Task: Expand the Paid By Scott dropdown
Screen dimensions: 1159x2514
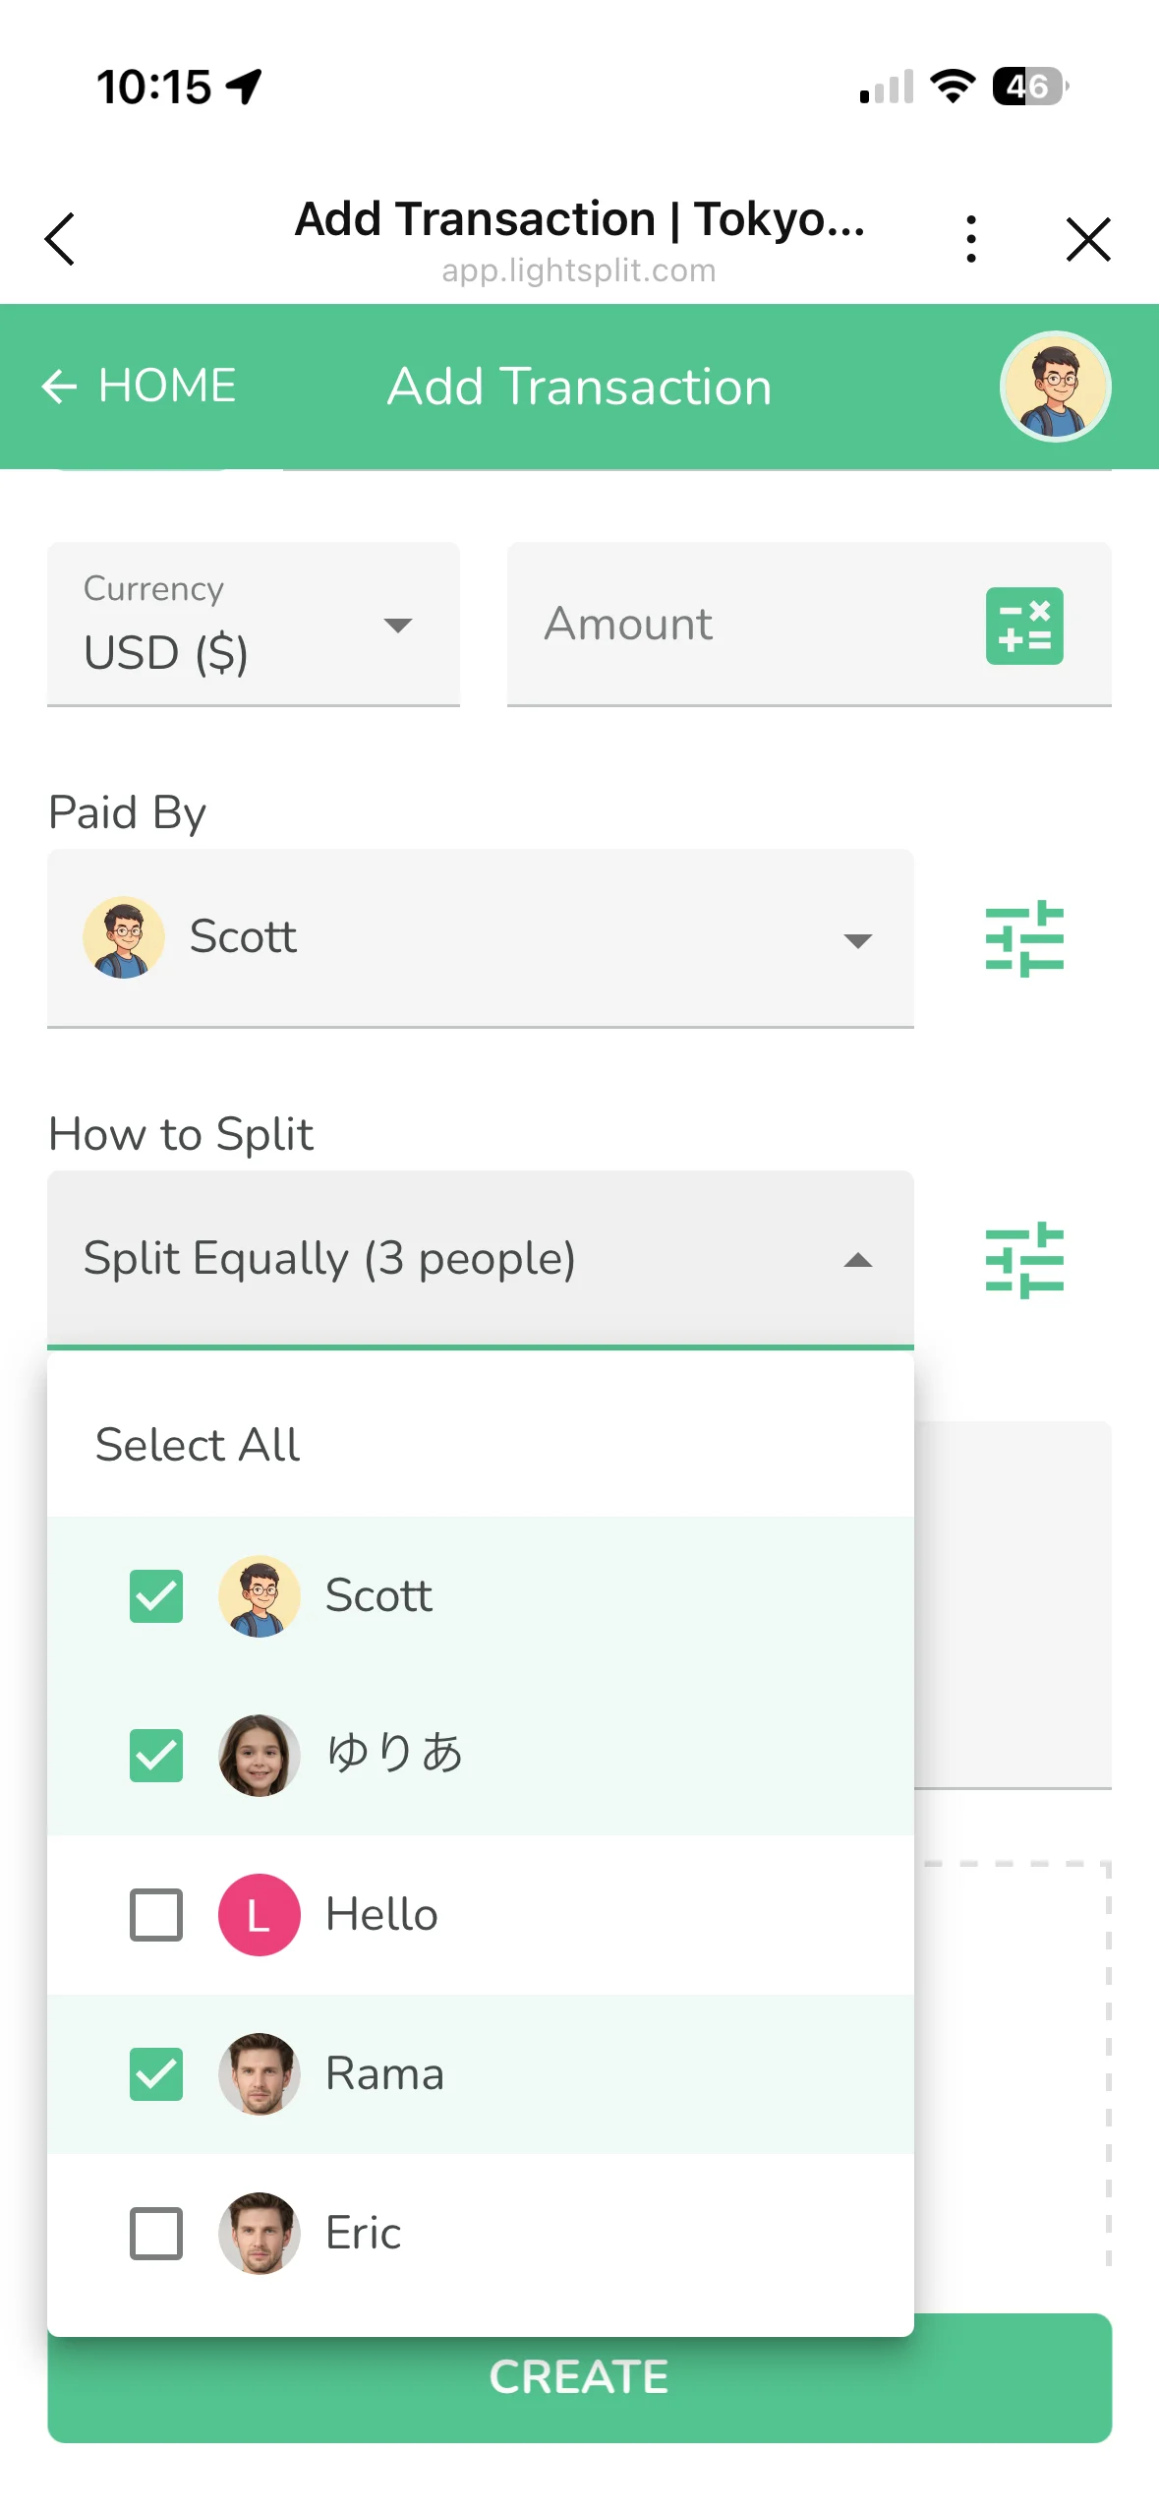Action: pyautogui.click(x=480, y=938)
